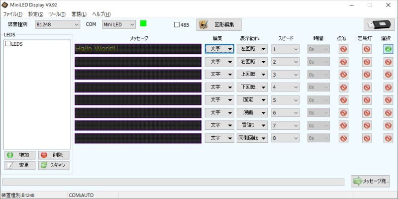Screen dimensions: 398x199
Task: Click the green 選択 checkmark on first row
Action: click(x=388, y=49)
